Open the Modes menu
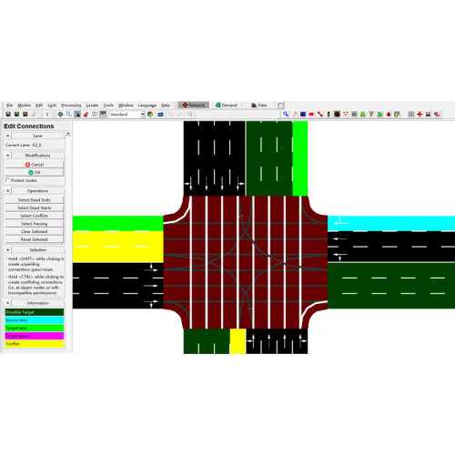This screenshot has width=455, height=455. pos(24,106)
